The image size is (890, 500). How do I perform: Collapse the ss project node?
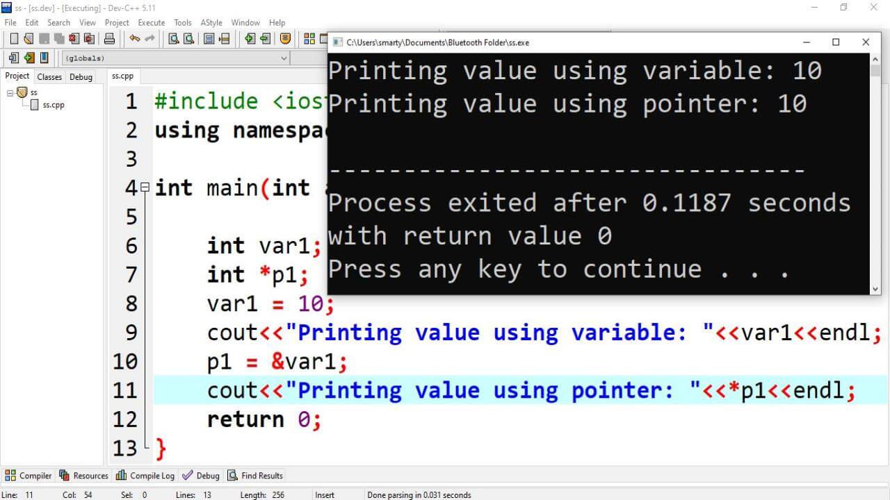click(10, 92)
